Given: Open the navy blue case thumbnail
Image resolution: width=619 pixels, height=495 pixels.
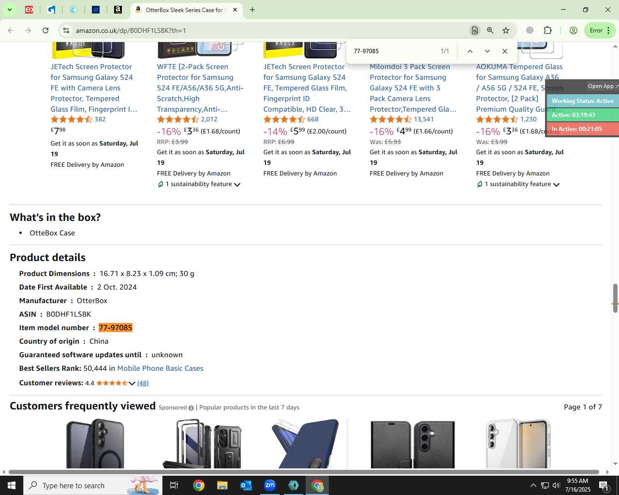Looking at the screenshot, I should tap(306, 443).
